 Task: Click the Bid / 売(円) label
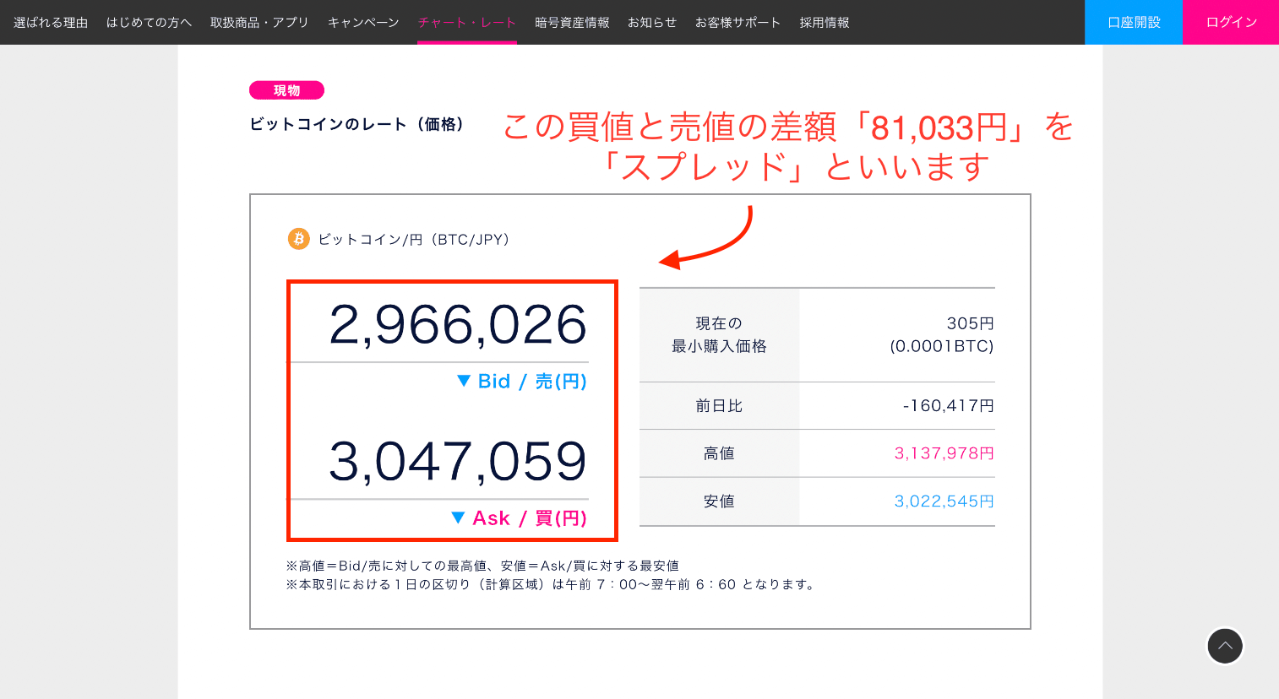pos(532,382)
